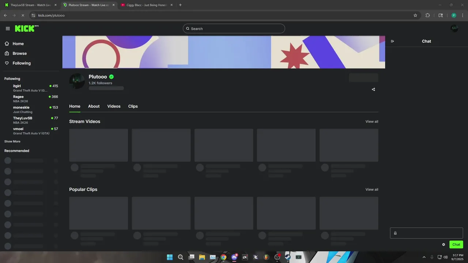Open the user profile avatar menu
Image resolution: width=468 pixels, height=263 pixels.
(454, 28)
